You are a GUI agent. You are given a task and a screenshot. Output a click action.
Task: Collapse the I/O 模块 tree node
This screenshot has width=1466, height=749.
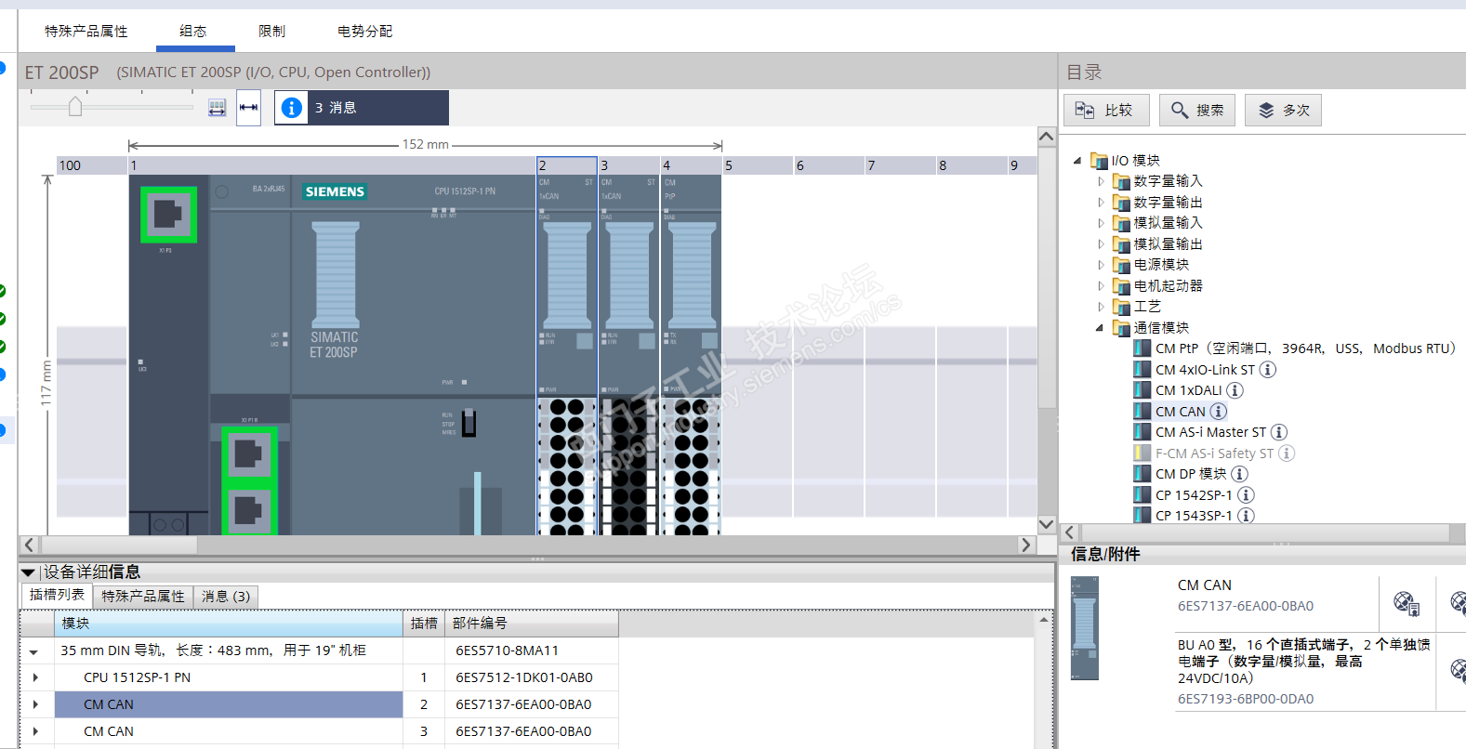[1077, 161]
